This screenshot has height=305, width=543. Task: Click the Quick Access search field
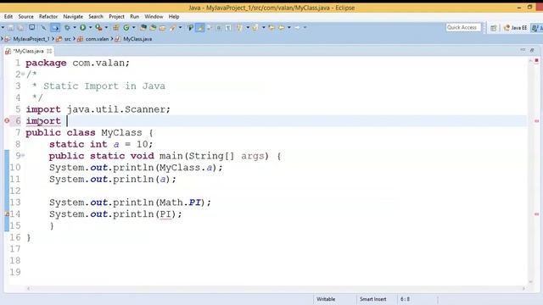(x=463, y=27)
